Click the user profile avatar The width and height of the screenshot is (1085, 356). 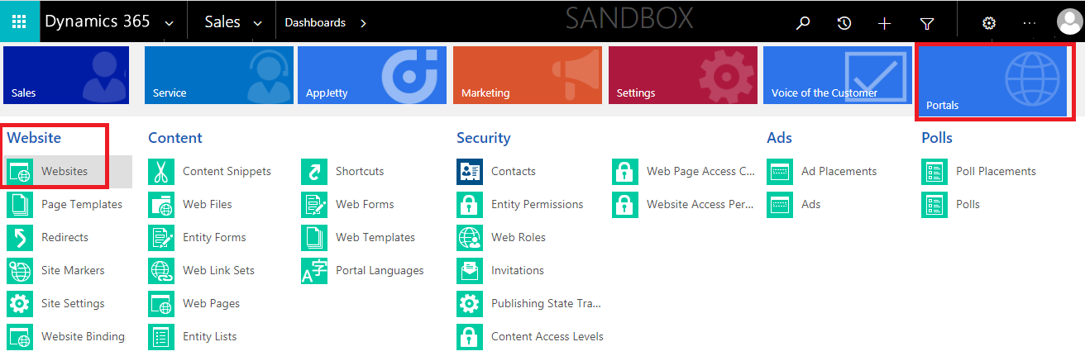point(1069,22)
